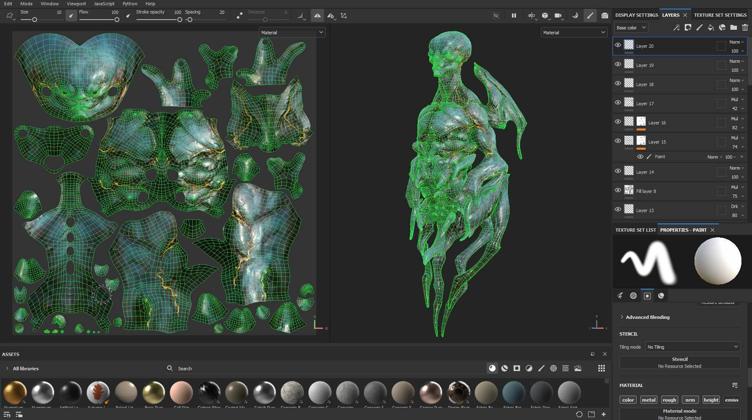Toggle the rough material channel button
Screen dimensions: 752x420
click(x=669, y=400)
